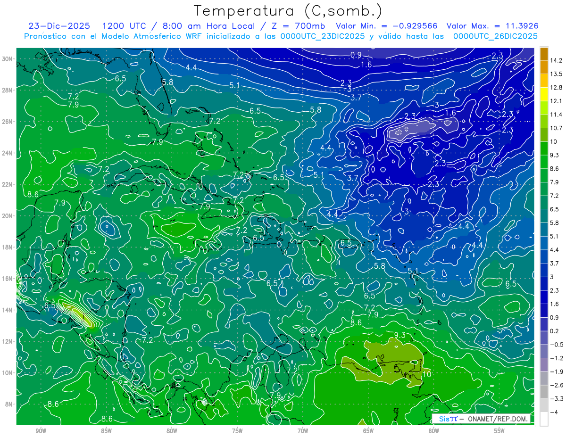Viewport: 566px width, 437px height.
Task: Click the latitude axis label "18N"
Action: pos(8,247)
